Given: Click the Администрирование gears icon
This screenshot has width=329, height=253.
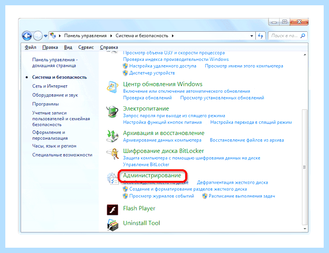Looking at the screenshot, I should click(x=112, y=178).
